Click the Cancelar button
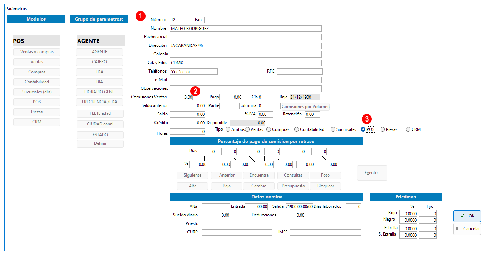 point(467,229)
